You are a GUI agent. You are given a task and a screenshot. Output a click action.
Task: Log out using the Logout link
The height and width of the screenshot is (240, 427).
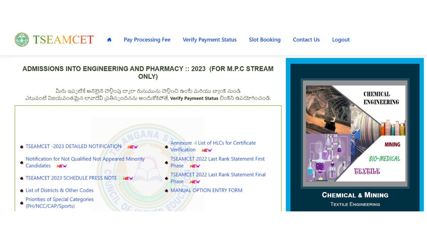click(x=341, y=40)
